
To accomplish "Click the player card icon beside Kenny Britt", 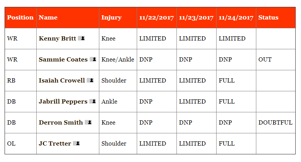I will tap(81, 38).
